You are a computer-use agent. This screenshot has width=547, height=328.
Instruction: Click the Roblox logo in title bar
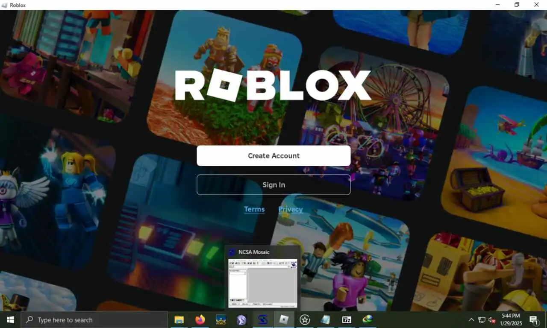tap(5, 5)
